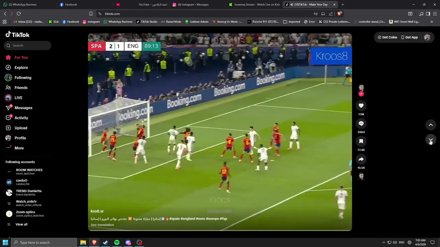Follow kro8.sr with the red plus badge
The image size is (440, 247).
tap(361, 94)
